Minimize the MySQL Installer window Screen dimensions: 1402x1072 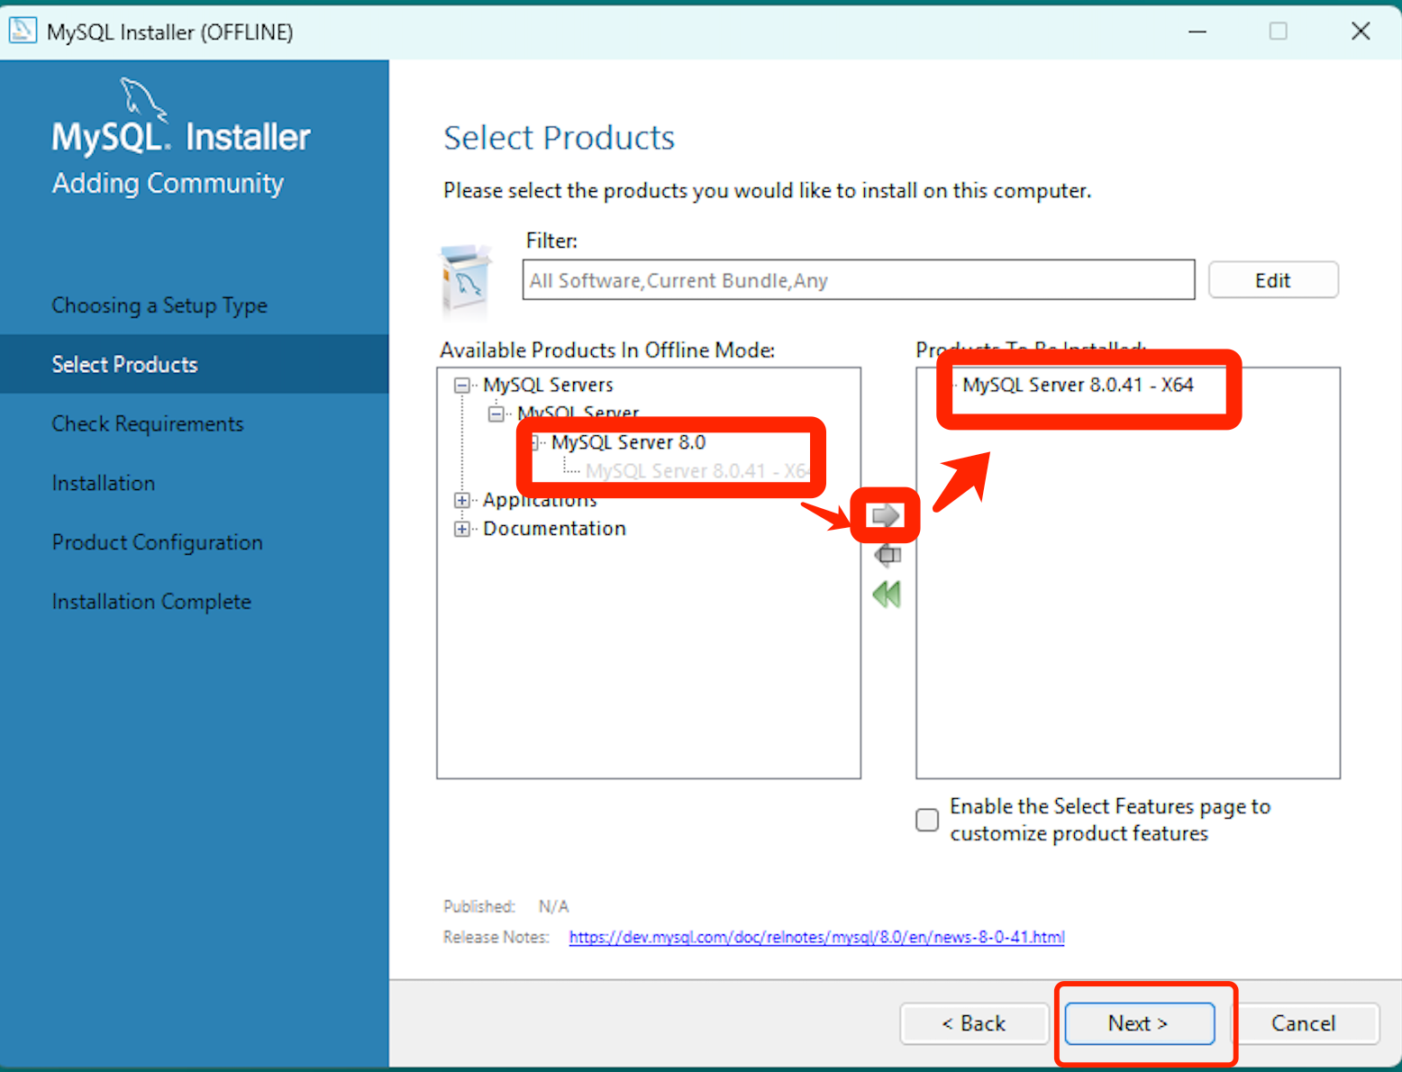(x=1197, y=32)
